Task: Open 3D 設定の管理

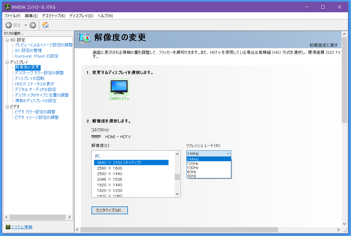Action: point(28,50)
